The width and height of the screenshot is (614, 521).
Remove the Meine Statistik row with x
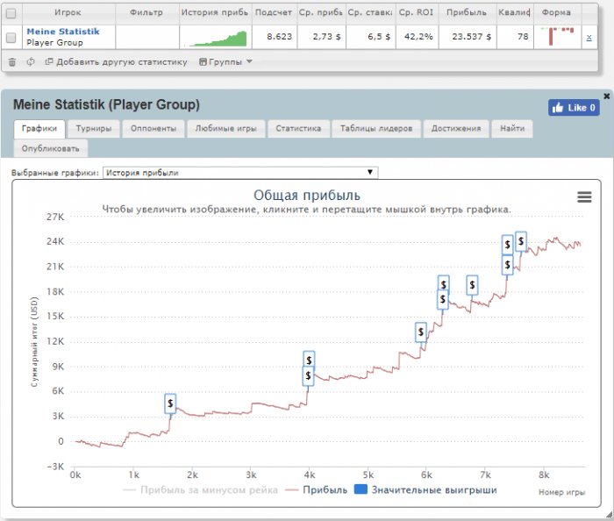pyautogui.click(x=588, y=39)
